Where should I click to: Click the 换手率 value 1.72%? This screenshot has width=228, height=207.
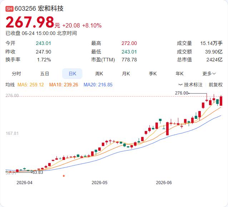click(44, 60)
